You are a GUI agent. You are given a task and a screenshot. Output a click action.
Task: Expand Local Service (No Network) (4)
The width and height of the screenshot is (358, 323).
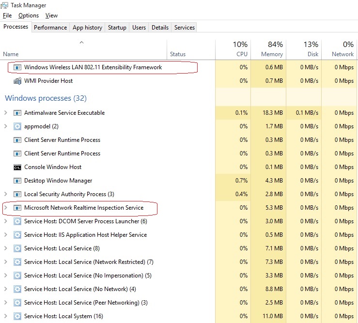click(6, 289)
